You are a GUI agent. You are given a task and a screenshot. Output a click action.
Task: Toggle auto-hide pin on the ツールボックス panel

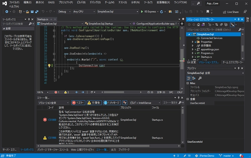29,19
